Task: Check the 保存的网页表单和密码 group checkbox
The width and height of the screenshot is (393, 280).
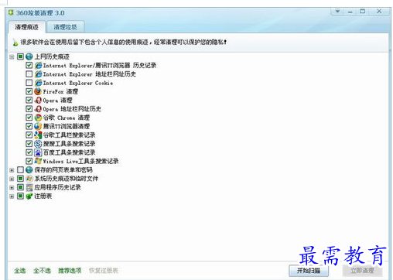Action: 20,169
